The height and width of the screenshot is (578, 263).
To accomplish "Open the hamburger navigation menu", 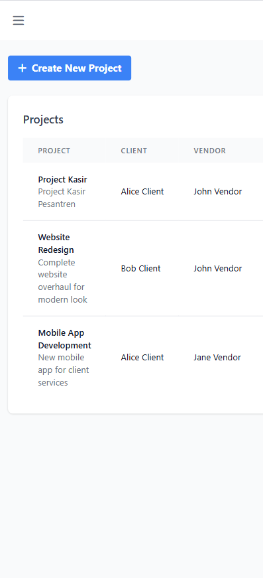I will click(19, 21).
